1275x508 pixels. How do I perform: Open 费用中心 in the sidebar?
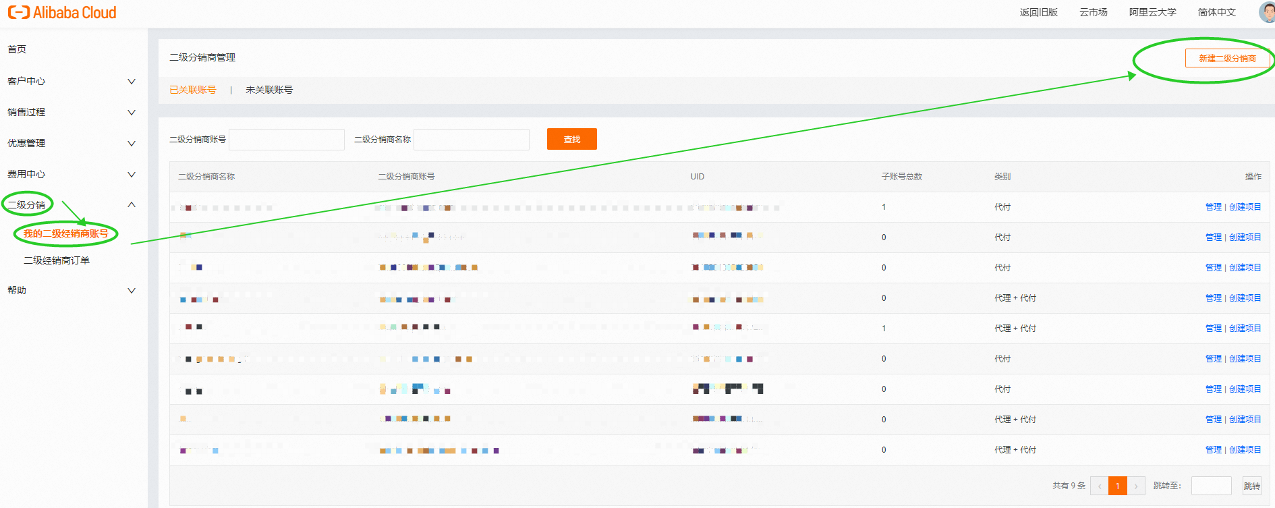26,174
